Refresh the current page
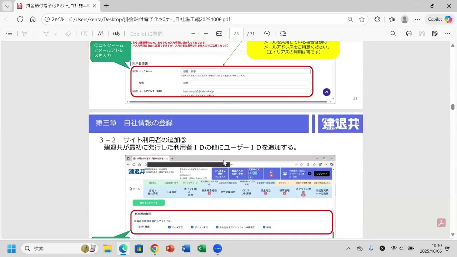 coord(20,19)
